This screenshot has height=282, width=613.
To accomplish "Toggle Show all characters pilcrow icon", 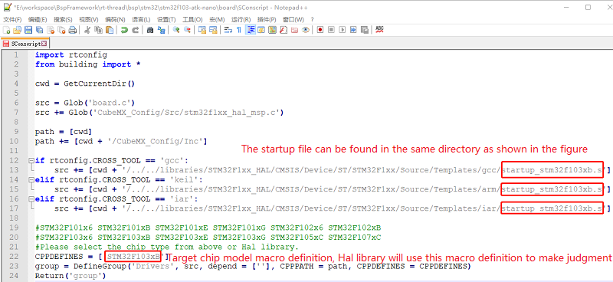I will click(x=239, y=30).
